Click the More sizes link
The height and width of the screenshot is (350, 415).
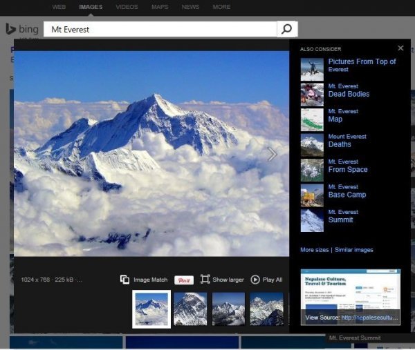(x=315, y=250)
